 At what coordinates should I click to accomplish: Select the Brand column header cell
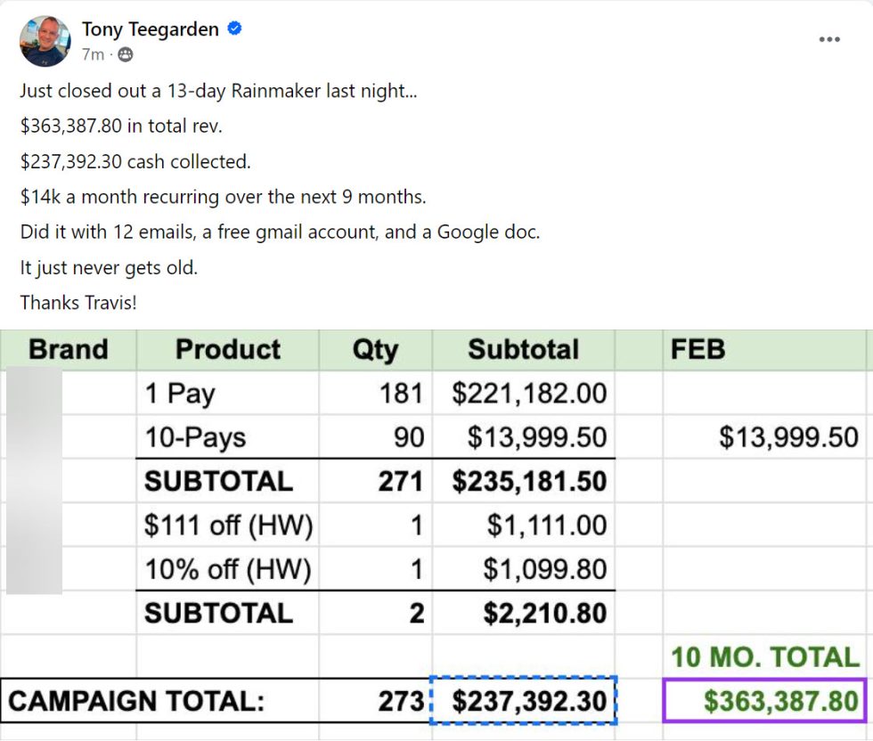pos(69,349)
